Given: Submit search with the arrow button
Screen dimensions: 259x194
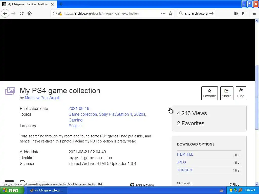Looking at the screenshot, I should [x=211, y=13].
